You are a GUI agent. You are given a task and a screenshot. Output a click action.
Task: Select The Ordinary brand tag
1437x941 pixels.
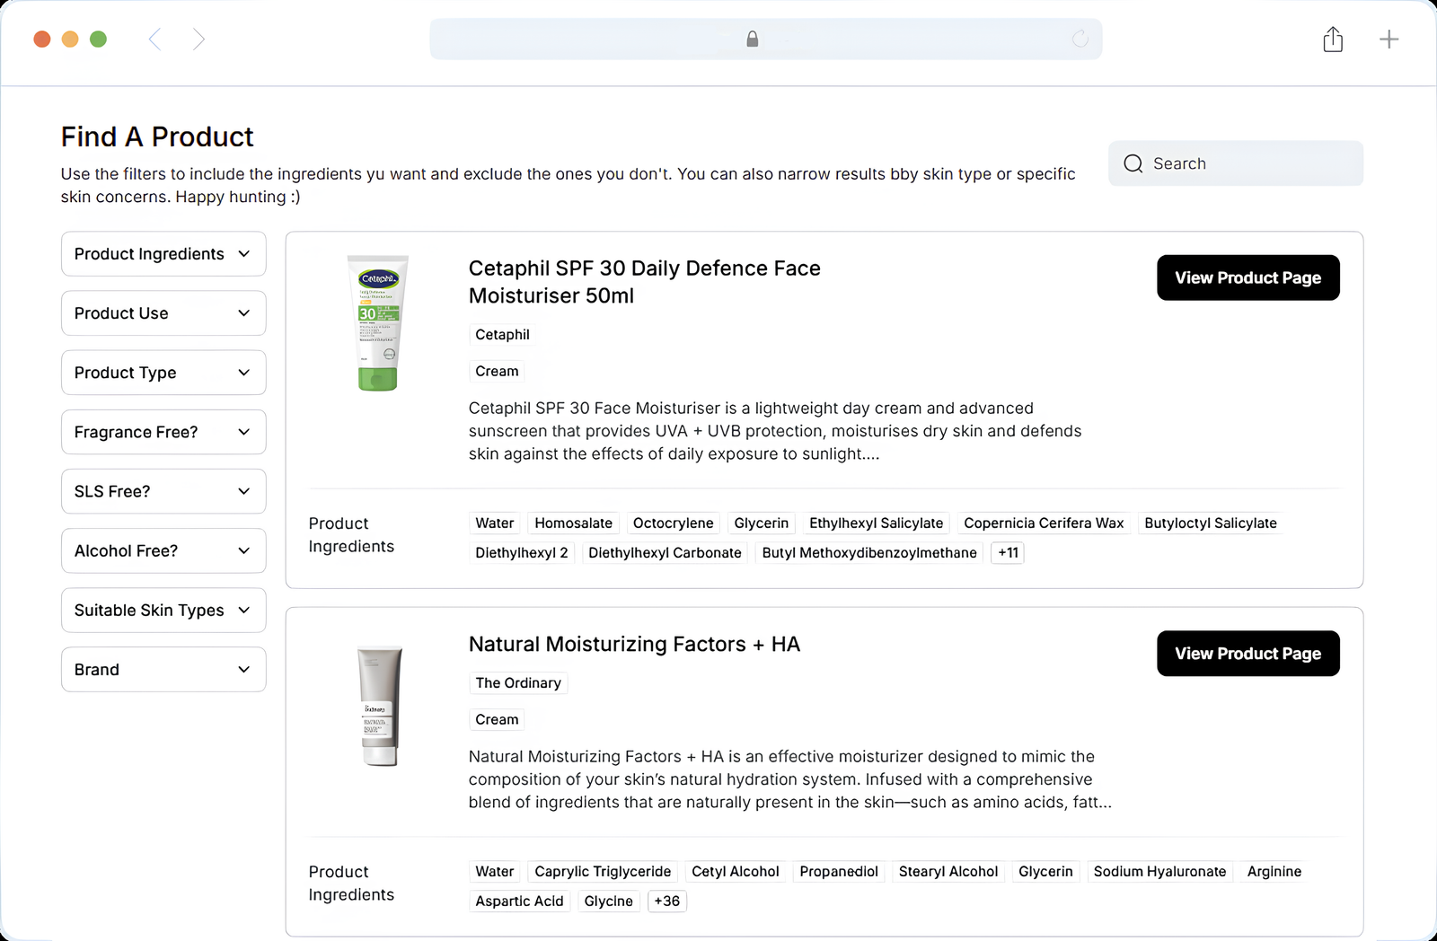518,683
